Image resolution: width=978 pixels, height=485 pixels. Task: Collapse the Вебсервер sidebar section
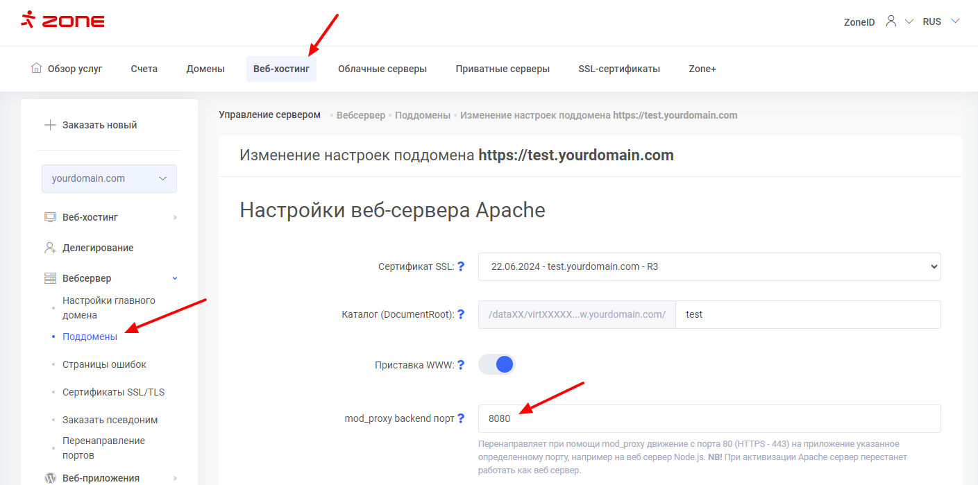click(175, 278)
